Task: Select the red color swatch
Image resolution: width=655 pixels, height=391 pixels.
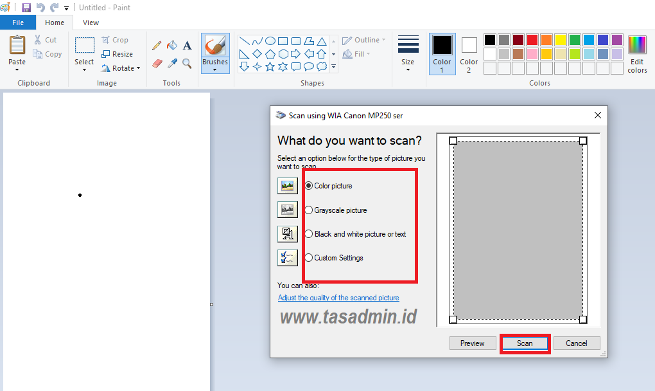Action: [x=532, y=39]
